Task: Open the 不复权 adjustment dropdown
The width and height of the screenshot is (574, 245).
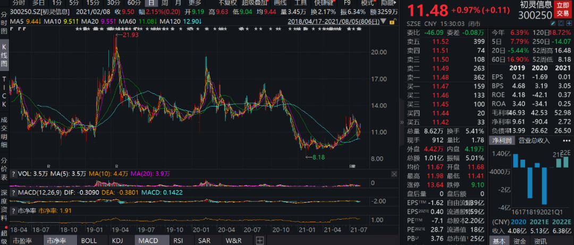Action: (x=228, y=3)
